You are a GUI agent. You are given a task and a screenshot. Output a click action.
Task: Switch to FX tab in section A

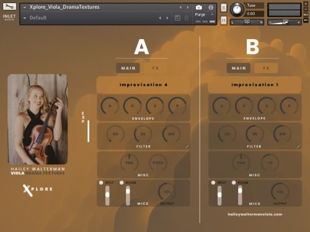156,68
